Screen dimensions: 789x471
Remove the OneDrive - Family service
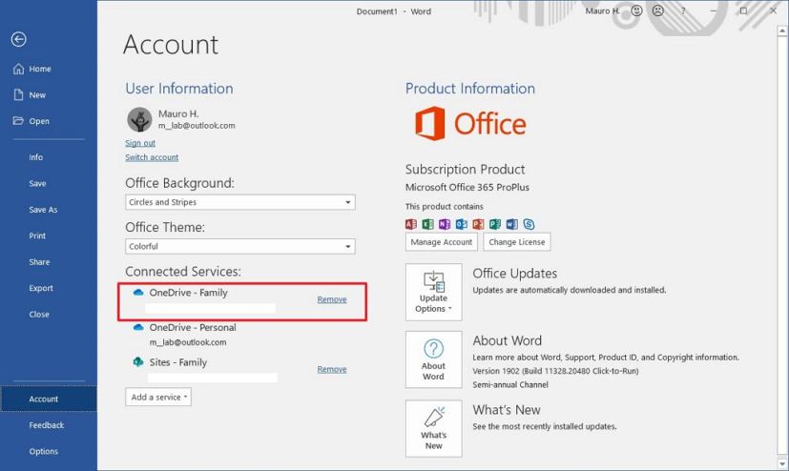click(332, 299)
